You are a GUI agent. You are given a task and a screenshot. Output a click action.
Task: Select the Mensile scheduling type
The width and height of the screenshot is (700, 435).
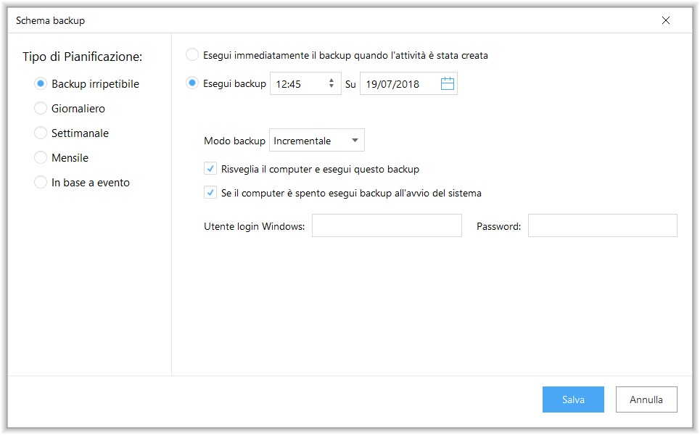point(41,157)
